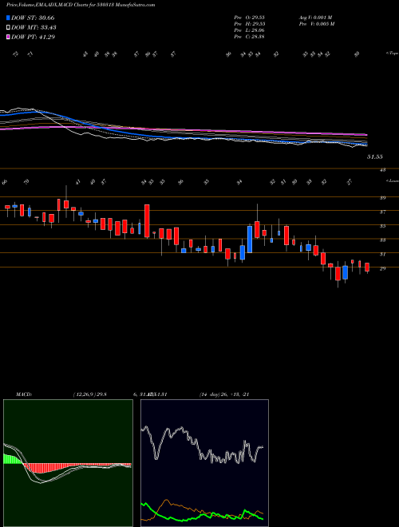Click the white DOW MT legend swatch
Image resolution: width=399 pixels, height=527 pixels.
(8, 28)
